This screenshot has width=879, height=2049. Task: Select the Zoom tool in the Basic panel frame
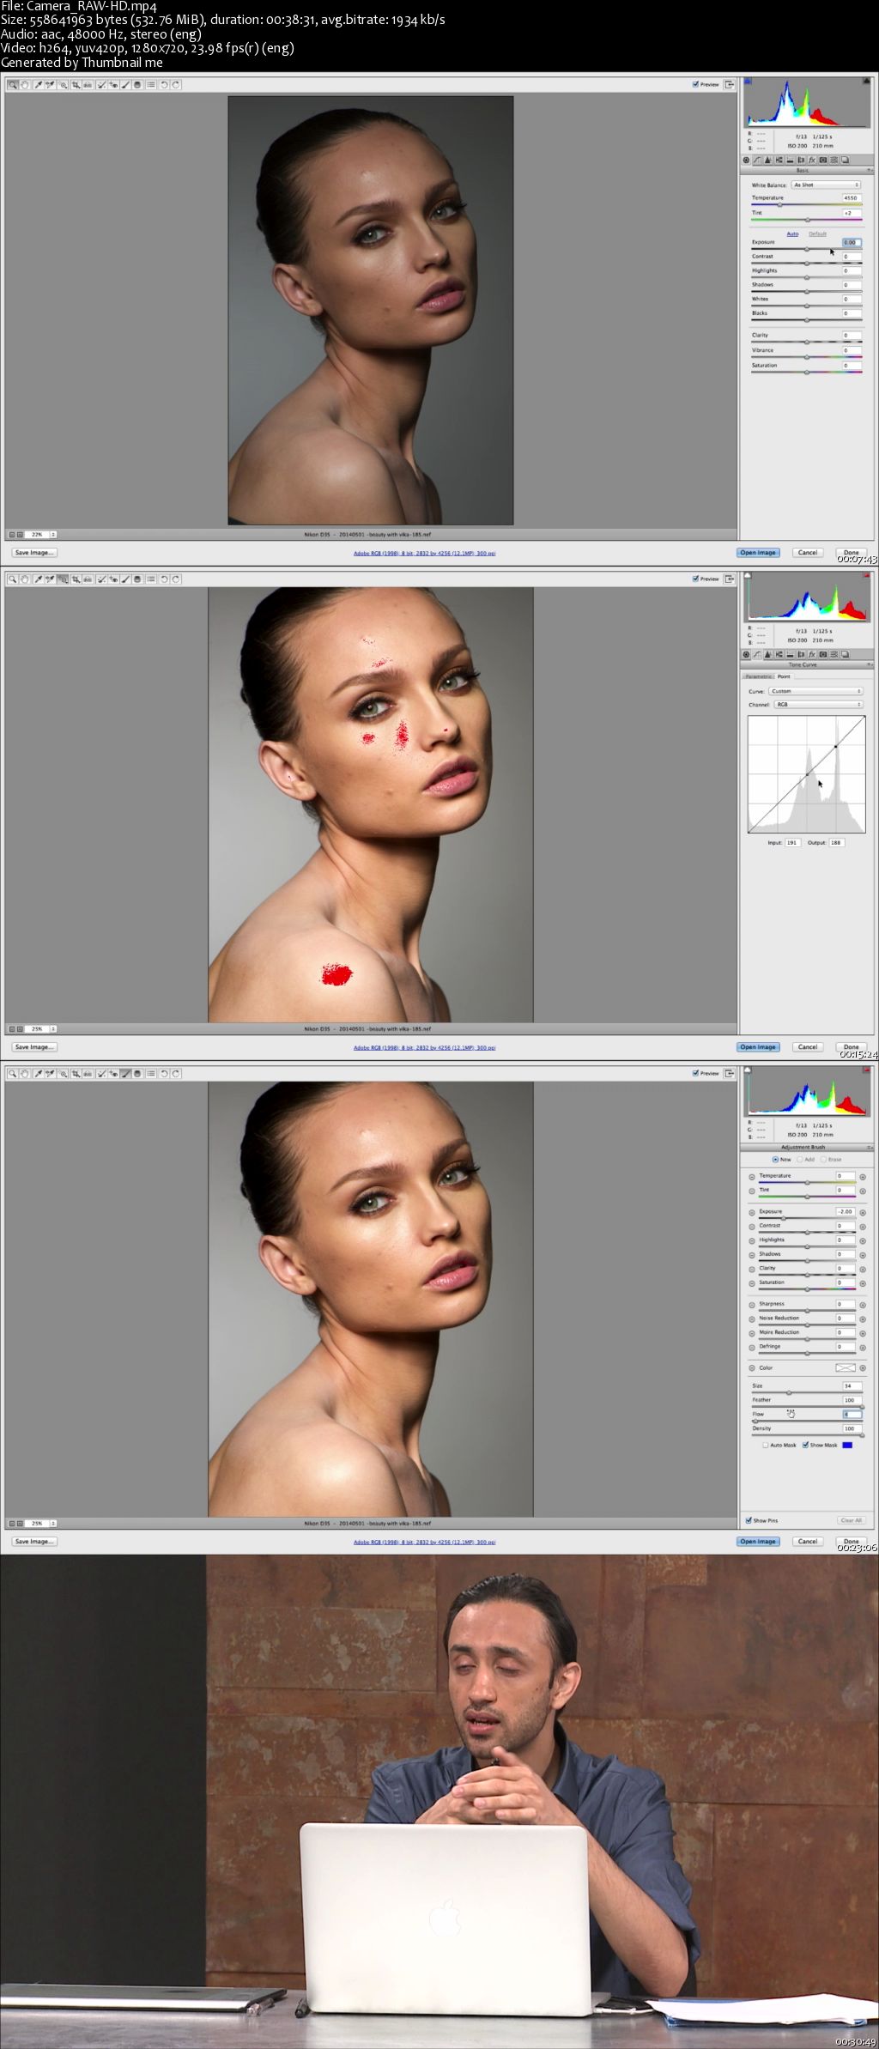pyautogui.click(x=13, y=85)
